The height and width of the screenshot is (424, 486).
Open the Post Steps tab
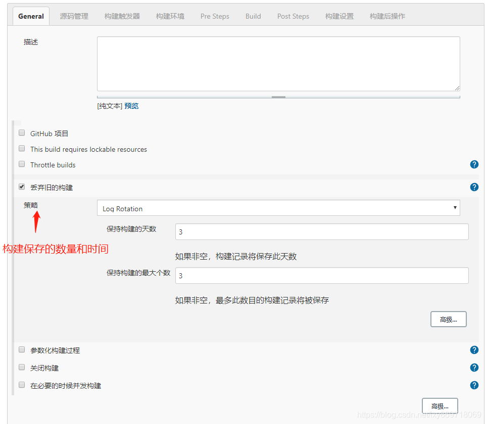pos(293,16)
